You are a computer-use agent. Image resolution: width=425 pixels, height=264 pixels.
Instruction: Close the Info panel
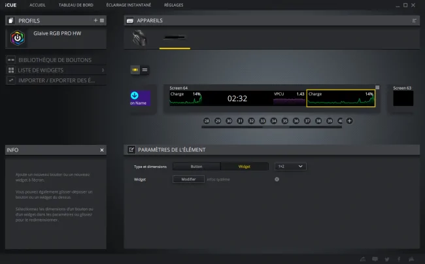(102, 150)
